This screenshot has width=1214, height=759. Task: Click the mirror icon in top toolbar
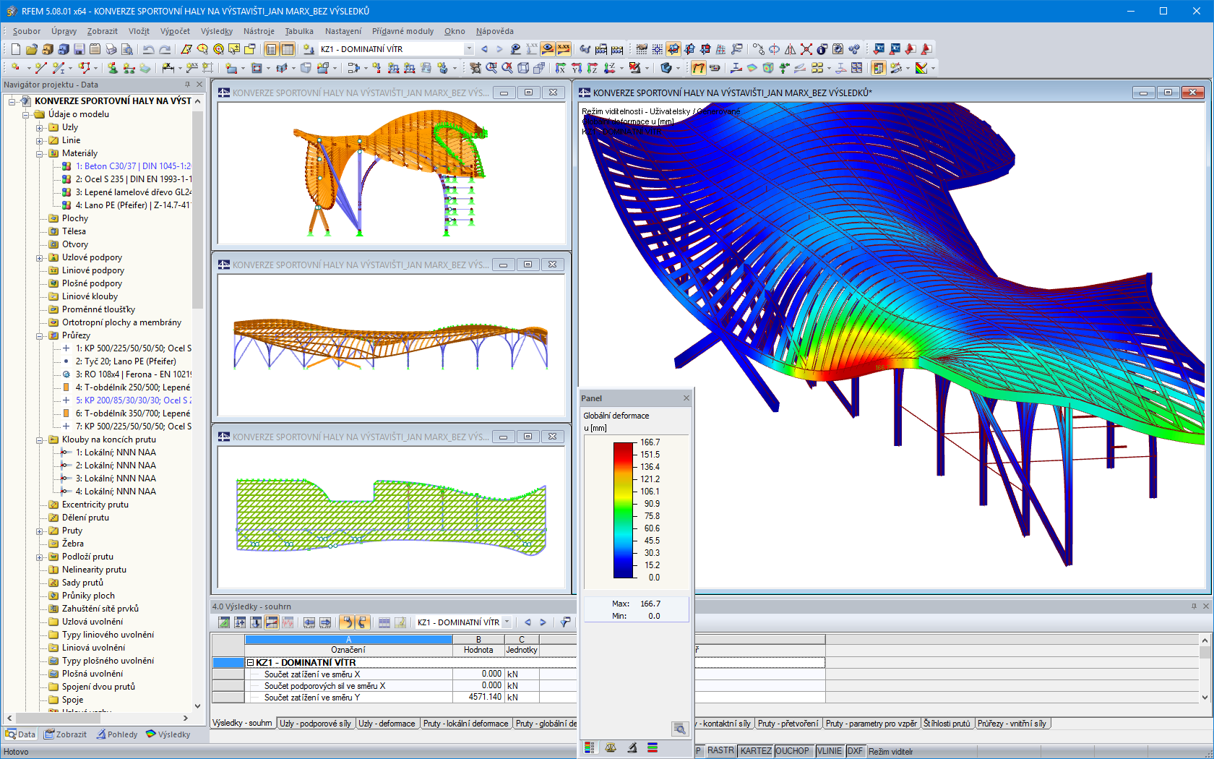click(x=790, y=49)
